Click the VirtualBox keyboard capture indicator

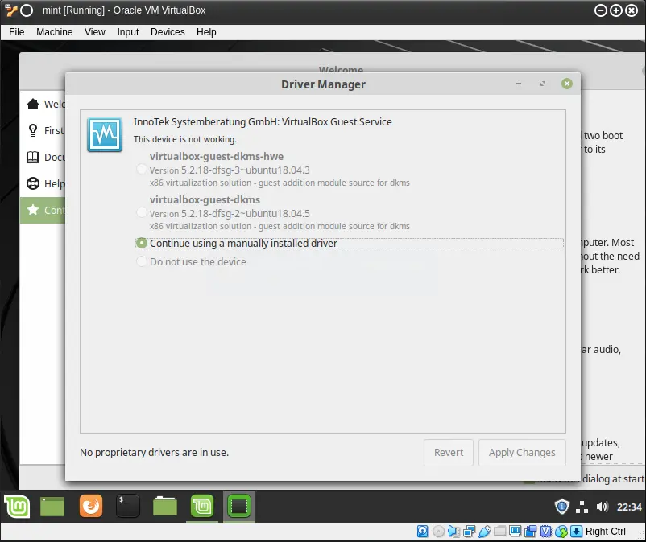click(576, 532)
